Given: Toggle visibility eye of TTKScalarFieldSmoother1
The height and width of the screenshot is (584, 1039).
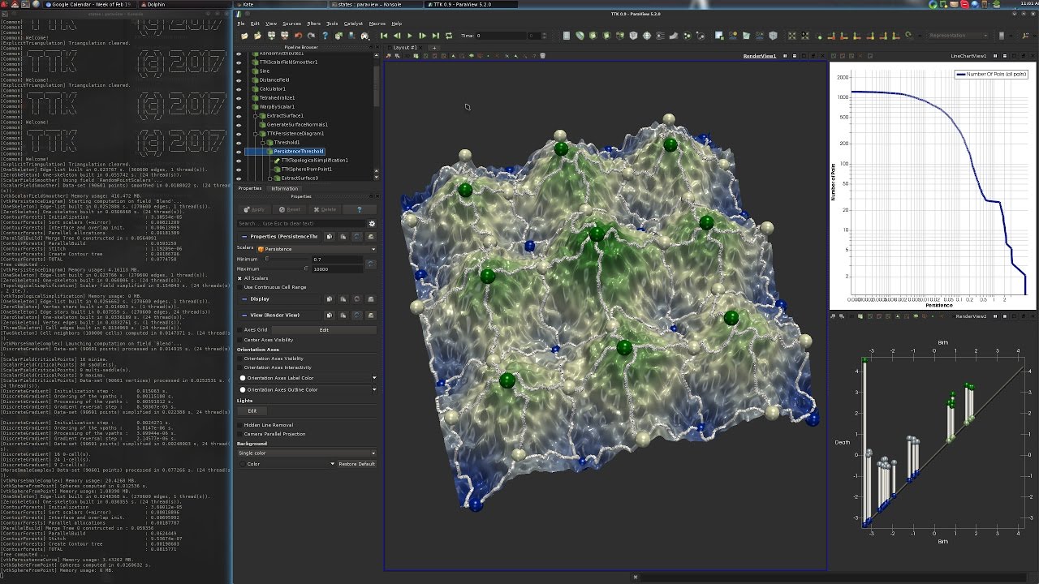Looking at the screenshot, I should pos(239,62).
